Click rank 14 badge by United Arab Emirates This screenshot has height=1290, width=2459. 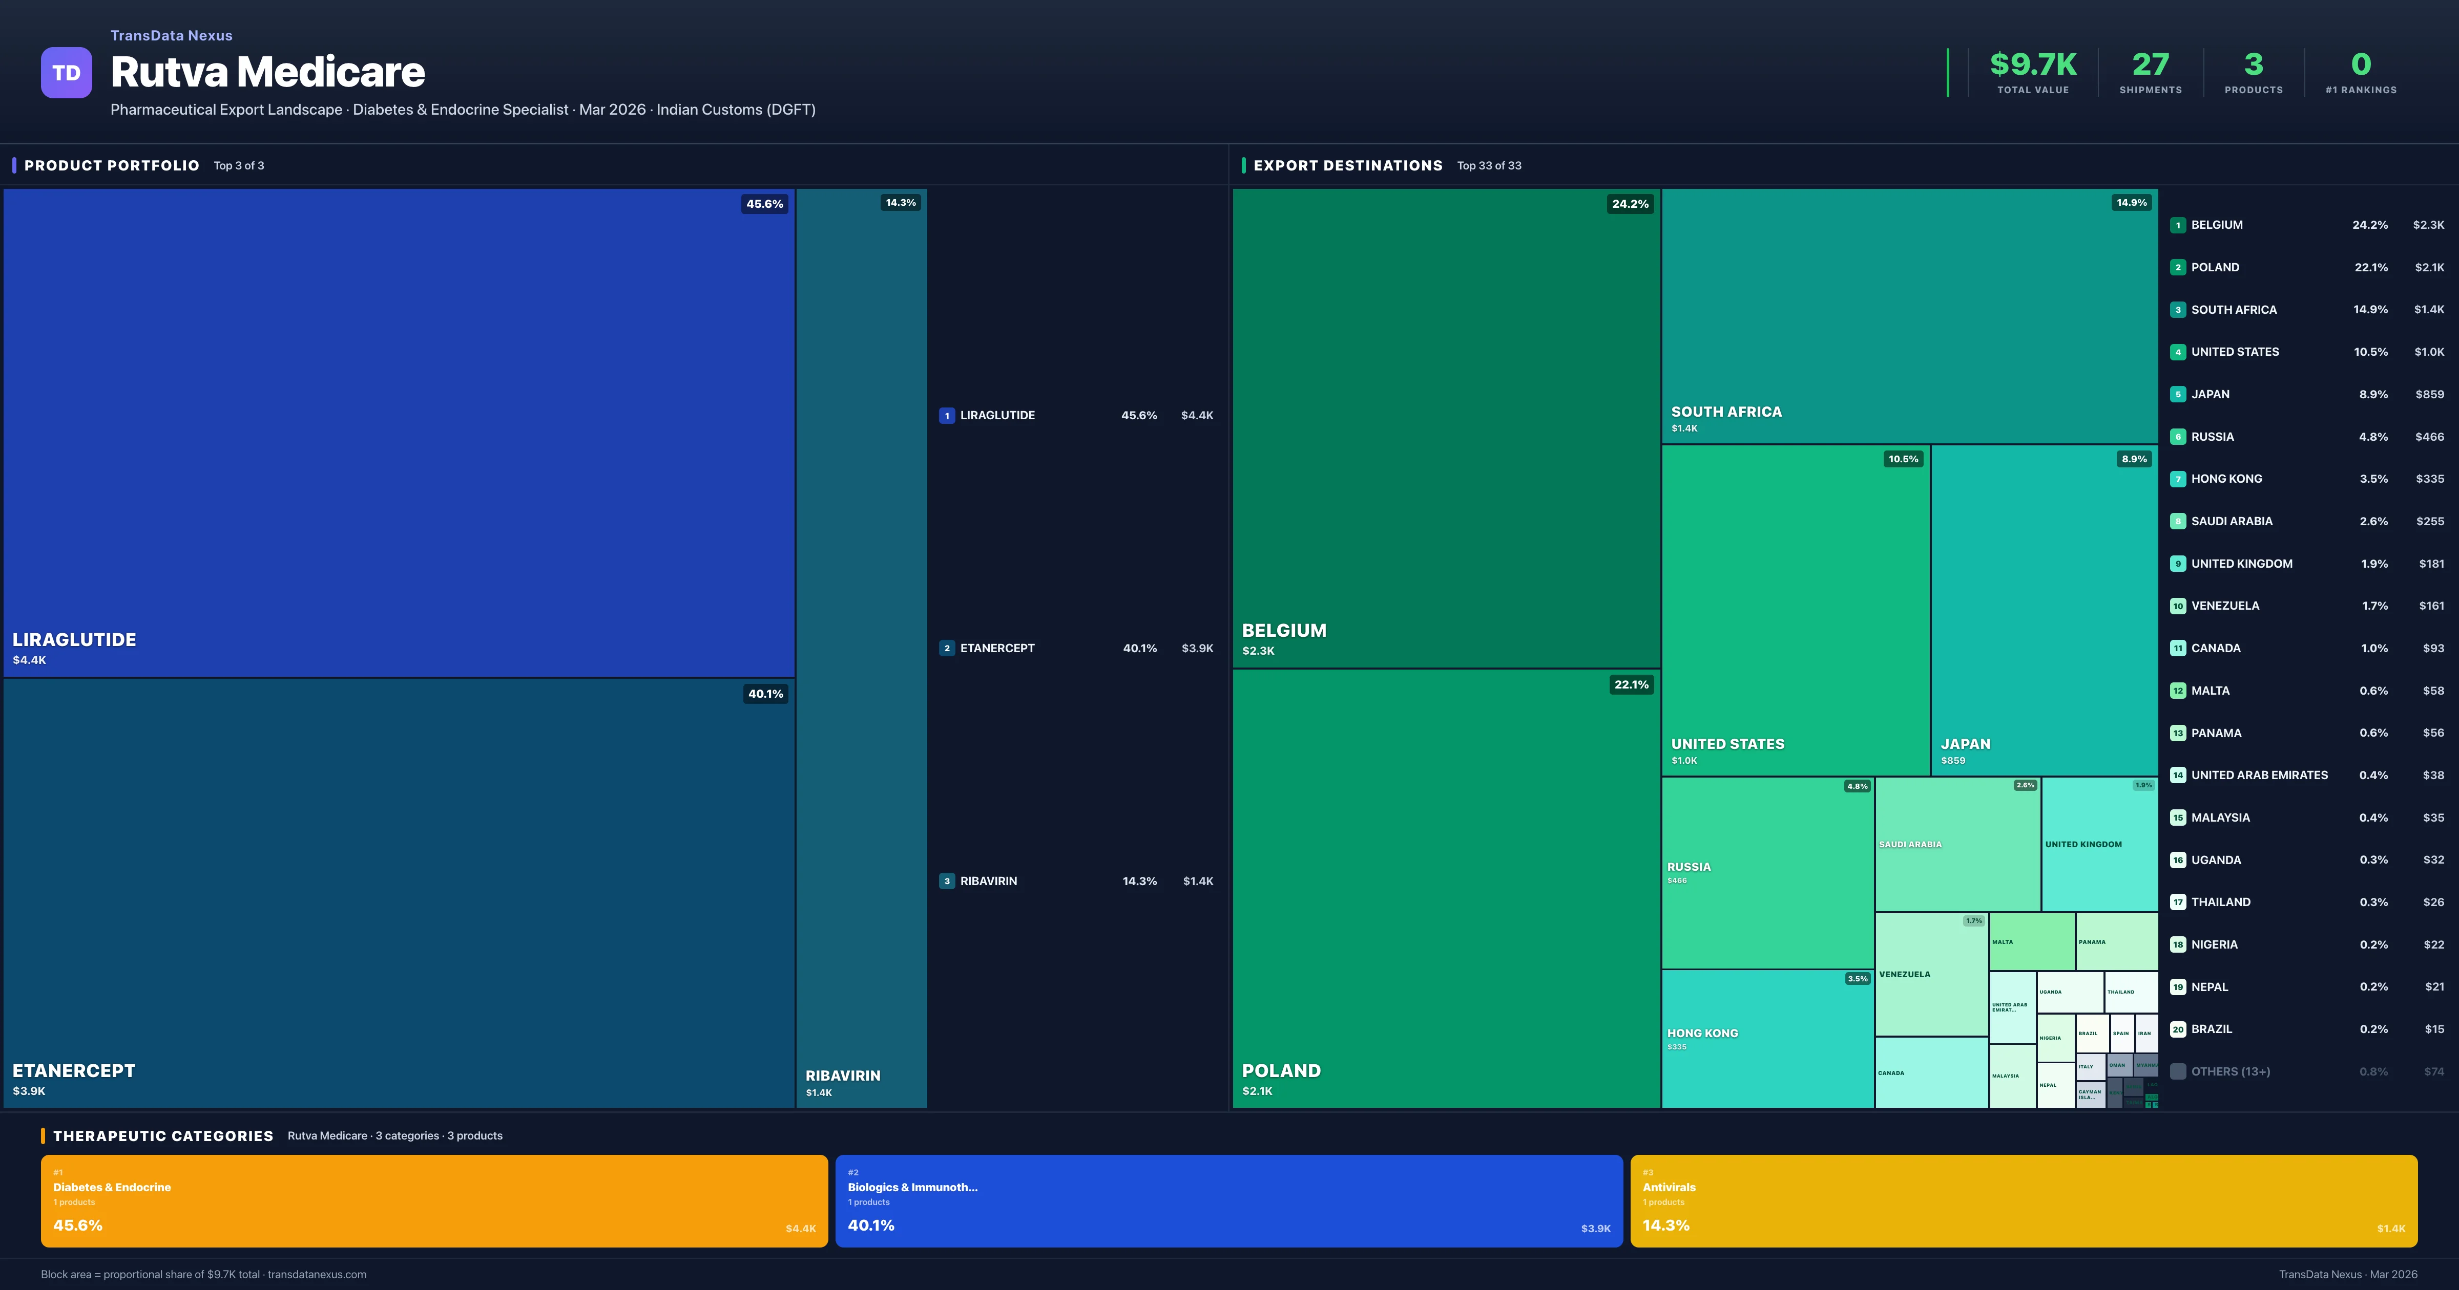pyautogui.click(x=2177, y=775)
